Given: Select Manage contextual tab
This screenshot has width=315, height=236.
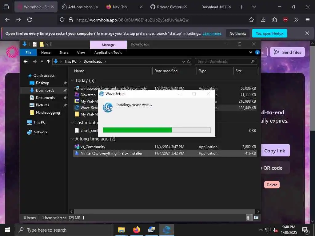Looking at the screenshot, I should (x=108, y=45).
